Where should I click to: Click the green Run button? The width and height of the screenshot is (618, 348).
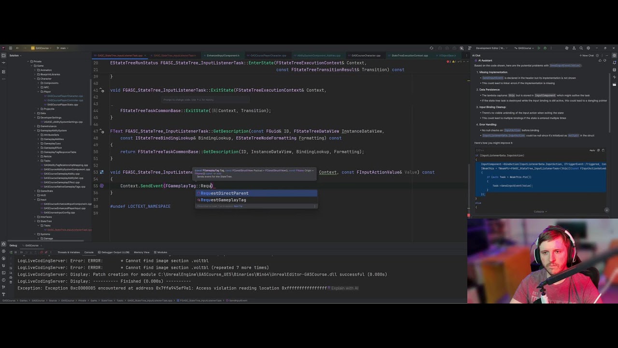[x=539, y=48]
